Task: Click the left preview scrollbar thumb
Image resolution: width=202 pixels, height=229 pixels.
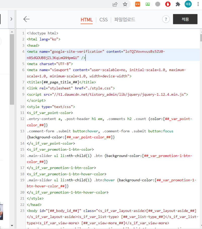Action: tap(12, 69)
